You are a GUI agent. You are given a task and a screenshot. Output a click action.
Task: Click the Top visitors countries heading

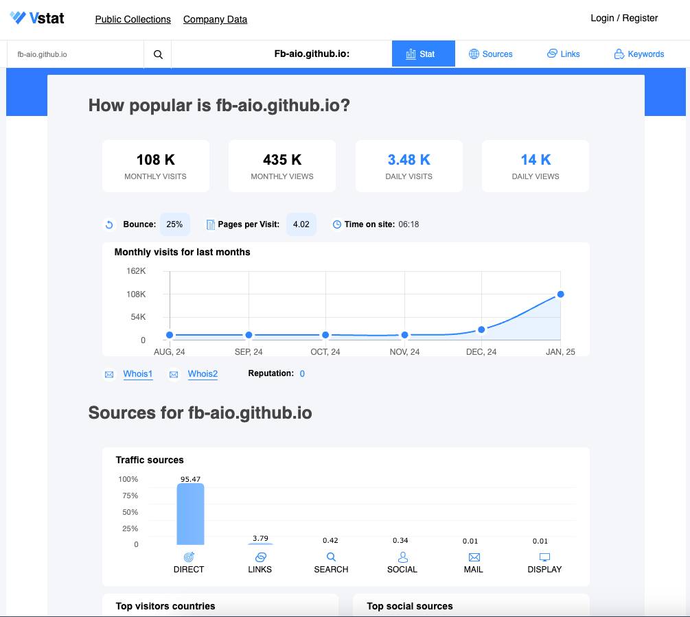click(x=165, y=606)
